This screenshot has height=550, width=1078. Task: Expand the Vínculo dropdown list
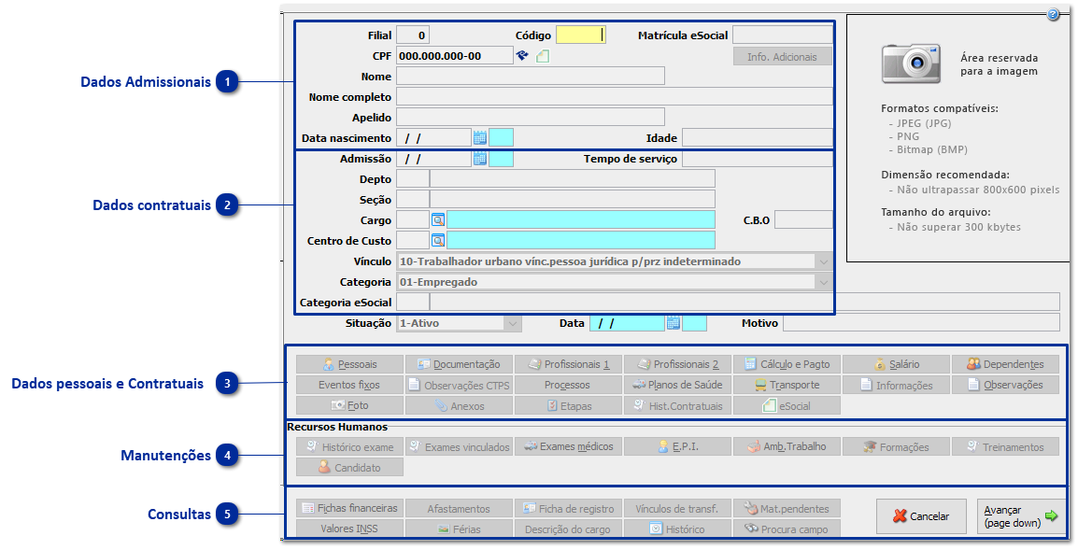coord(823,262)
